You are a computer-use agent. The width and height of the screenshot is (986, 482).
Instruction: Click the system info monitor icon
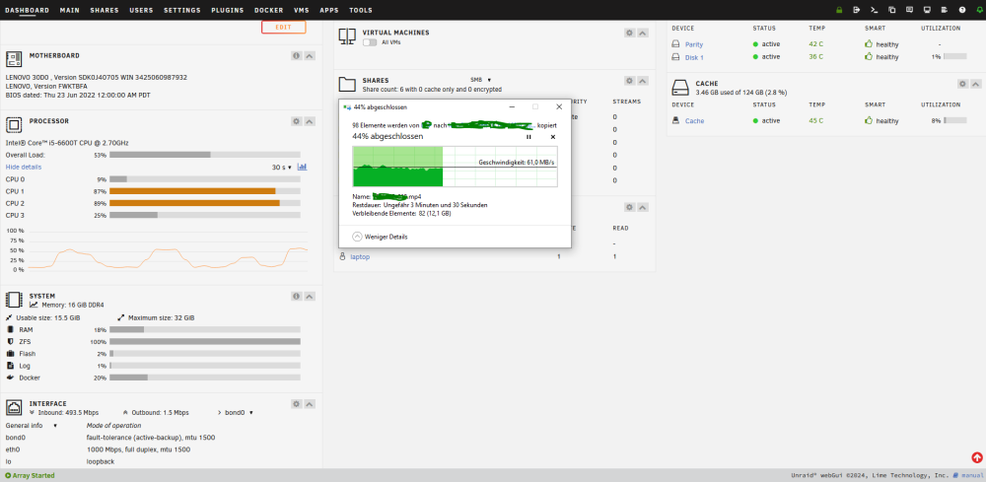pyautogui.click(x=927, y=10)
